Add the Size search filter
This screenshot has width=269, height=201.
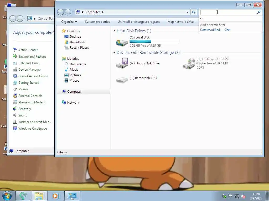pos(227,30)
